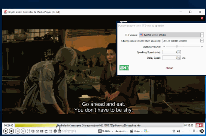Expand the TTS Voices dropdown arrow

click(202, 35)
